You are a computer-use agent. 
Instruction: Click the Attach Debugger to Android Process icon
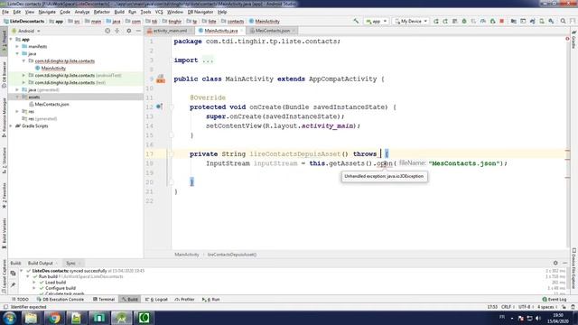pyautogui.click(x=492, y=22)
